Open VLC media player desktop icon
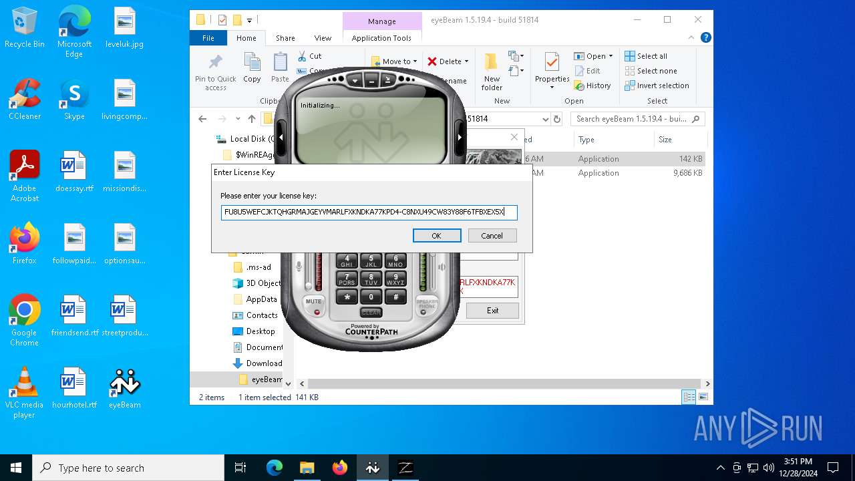The width and height of the screenshot is (855, 481). 24,393
